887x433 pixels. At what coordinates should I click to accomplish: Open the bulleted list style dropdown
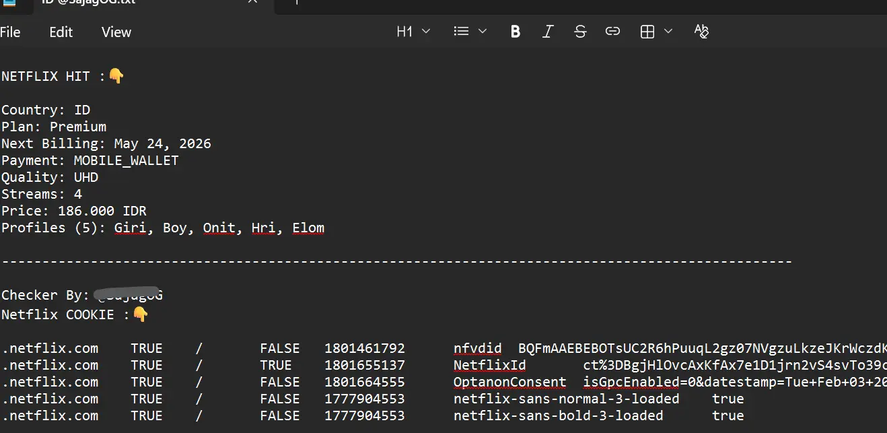click(x=470, y=32)
